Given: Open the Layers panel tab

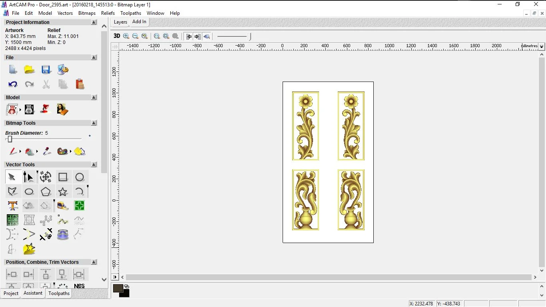Looking at the screenshot, I should pyautogui.click(x=120, y=22).
